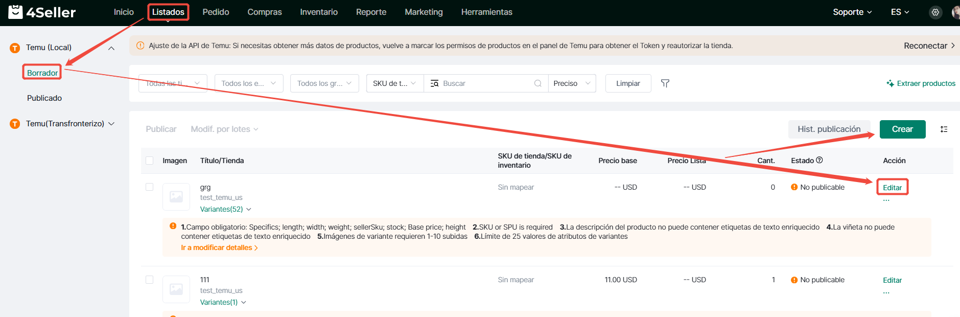Open the Pedido menu
This screenshot has height=317, width=960.
(216, 12)
